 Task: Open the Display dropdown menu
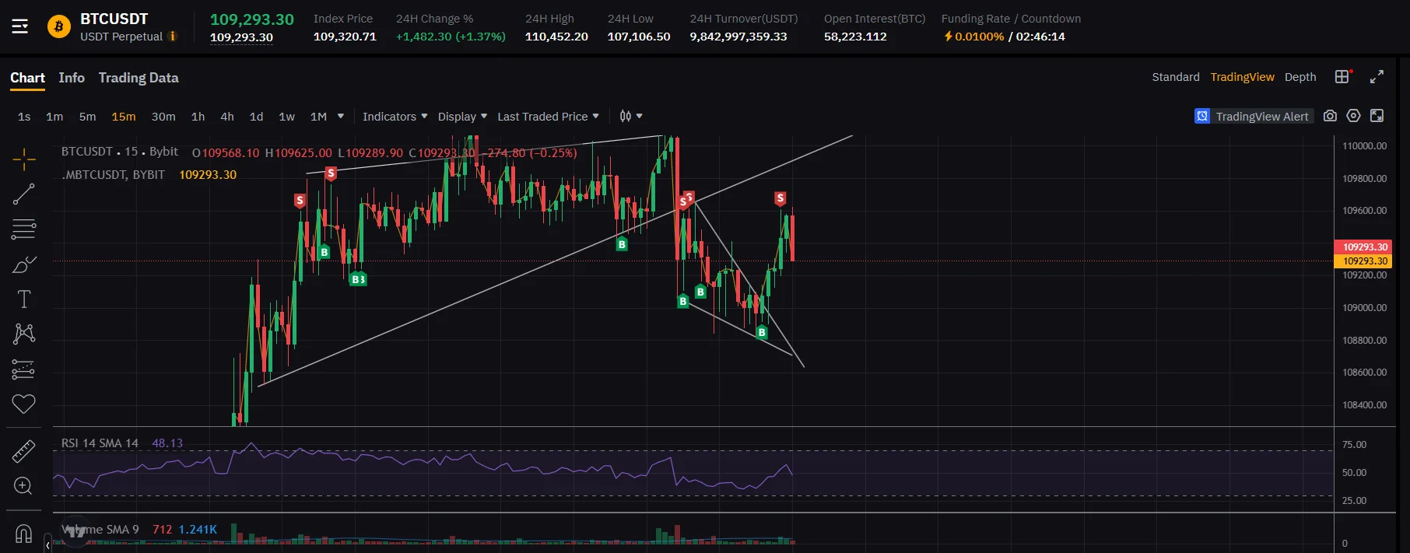click(462, 117)
